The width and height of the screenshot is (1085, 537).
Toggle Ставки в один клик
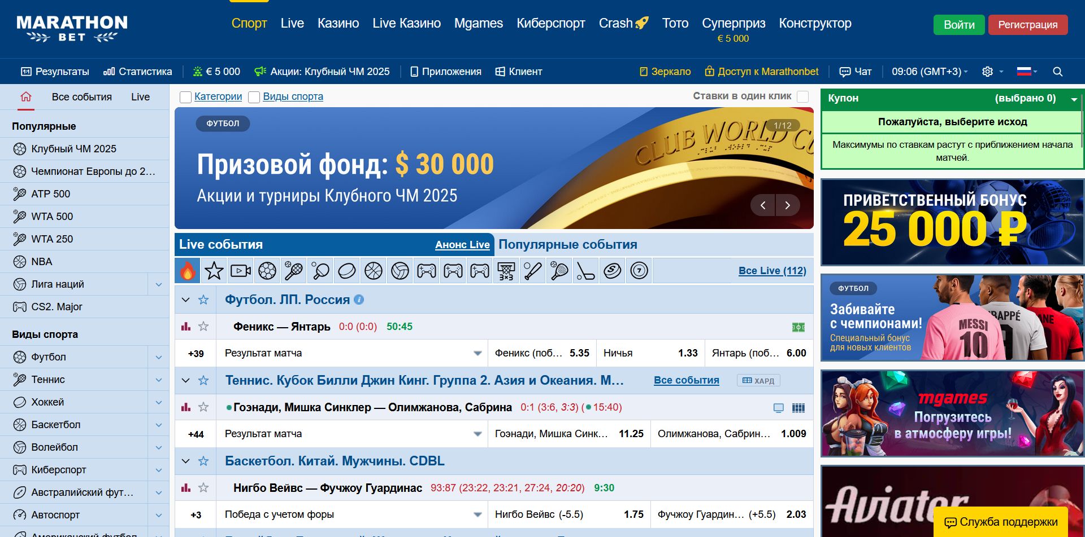[x=803, y=96]
